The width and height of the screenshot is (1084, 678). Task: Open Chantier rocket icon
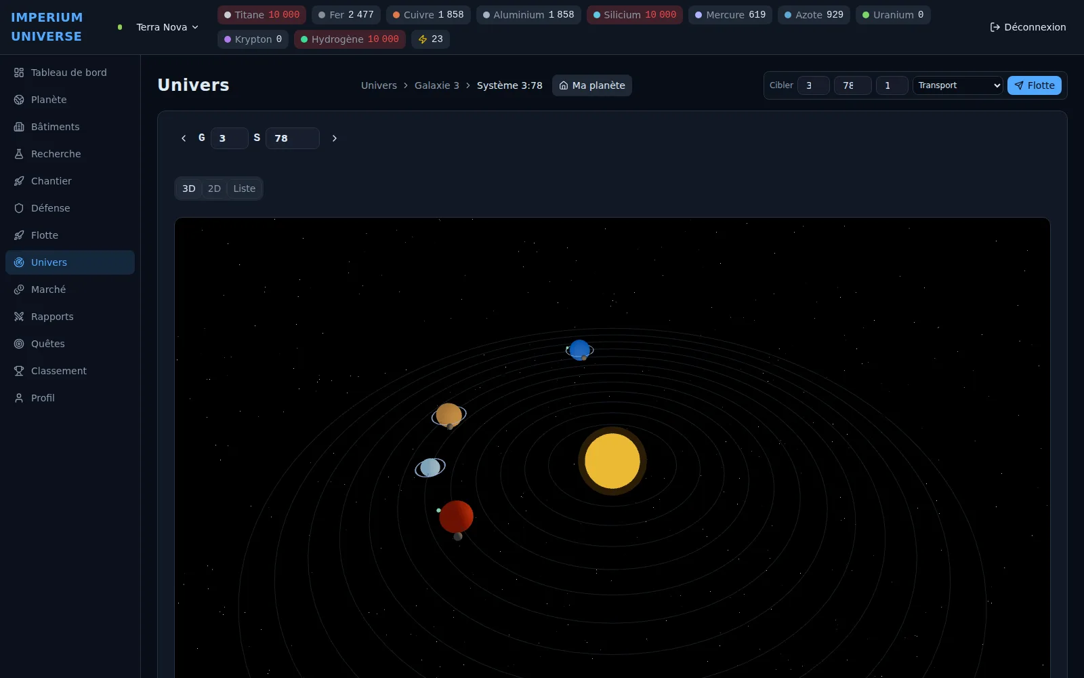tap(19, 181)
